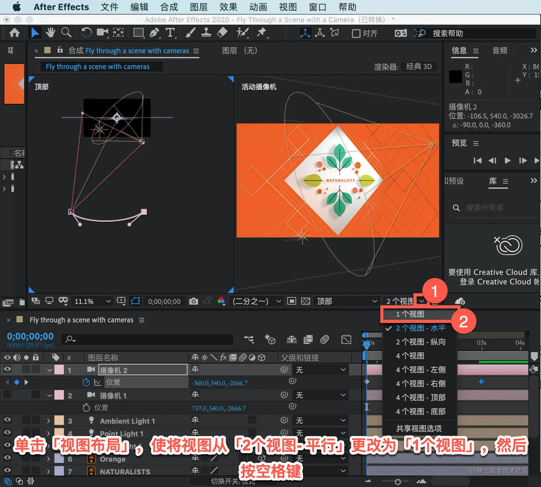This screenshot has width=541, height=487.
Task: Open the 效果 menu
Action: tap(228, 7)
